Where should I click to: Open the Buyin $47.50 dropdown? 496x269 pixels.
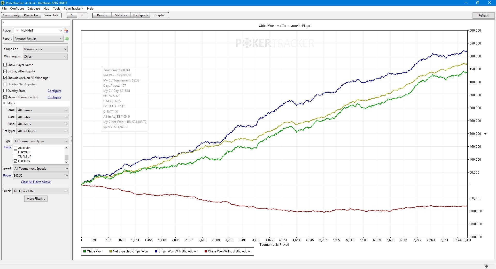pos(41,176)
